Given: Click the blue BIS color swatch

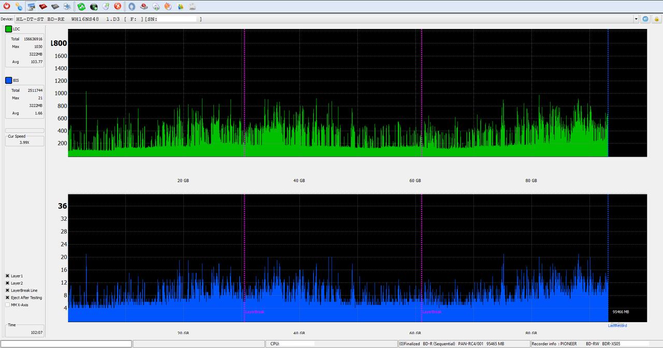Looking at the screenshot, I should pos(8,80).
